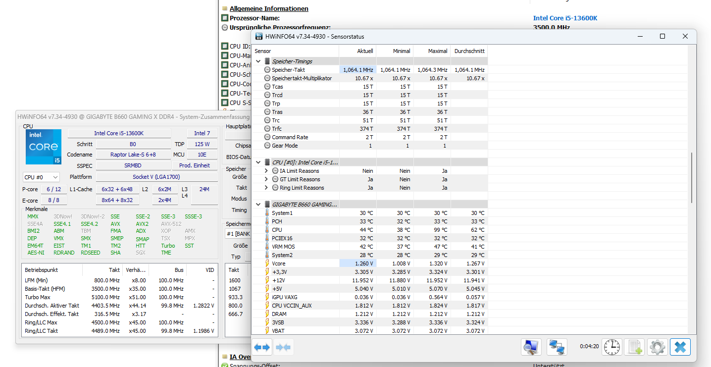Open sensor settings gear icon

point(657,347)
